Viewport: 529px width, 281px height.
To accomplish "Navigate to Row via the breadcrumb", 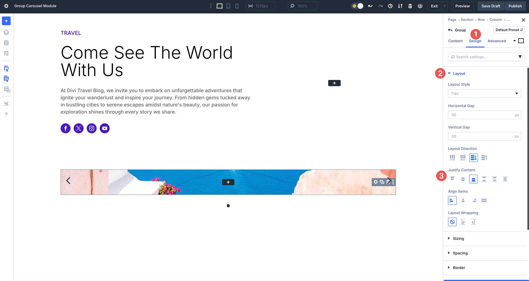I will tap(481, 20).
